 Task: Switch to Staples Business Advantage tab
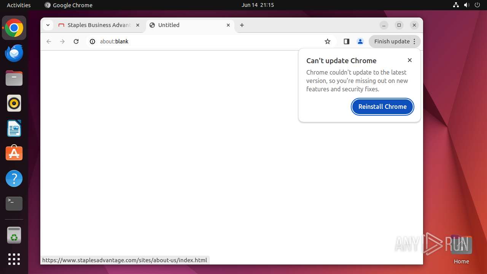[99, 25]
